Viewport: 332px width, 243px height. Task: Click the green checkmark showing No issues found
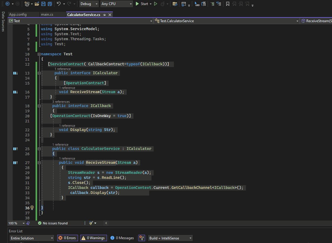point(39,223)
